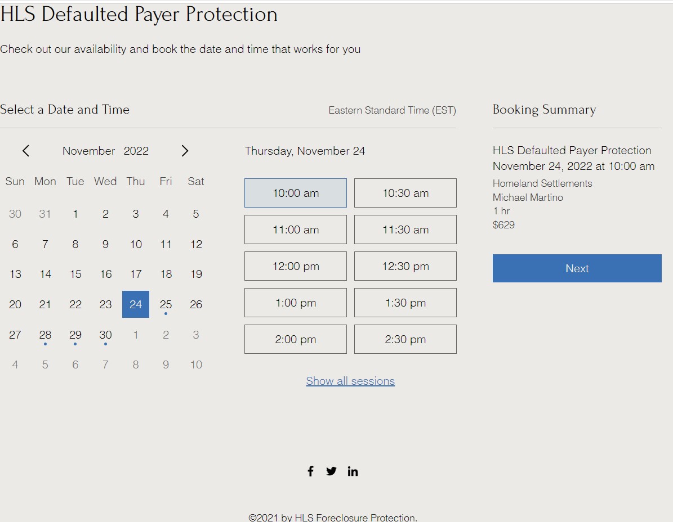Select the 10:00 am time slot
The height and width of the screenshot is (522, 673).
point(295,193)
